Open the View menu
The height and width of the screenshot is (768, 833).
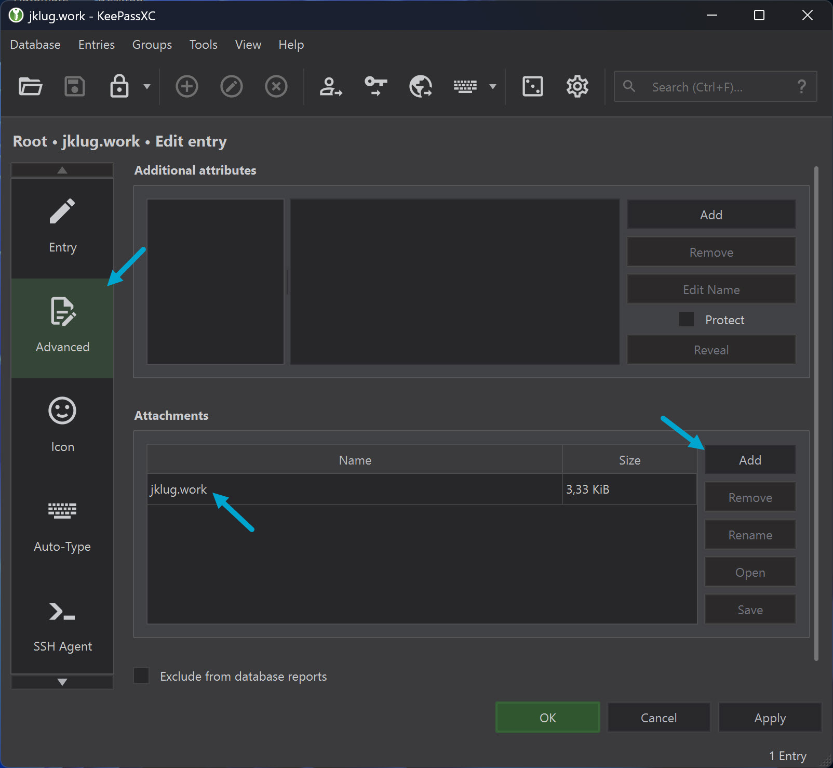coord(248,45)
